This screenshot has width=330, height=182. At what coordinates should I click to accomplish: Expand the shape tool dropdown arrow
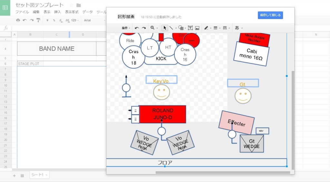coord(185,28)
